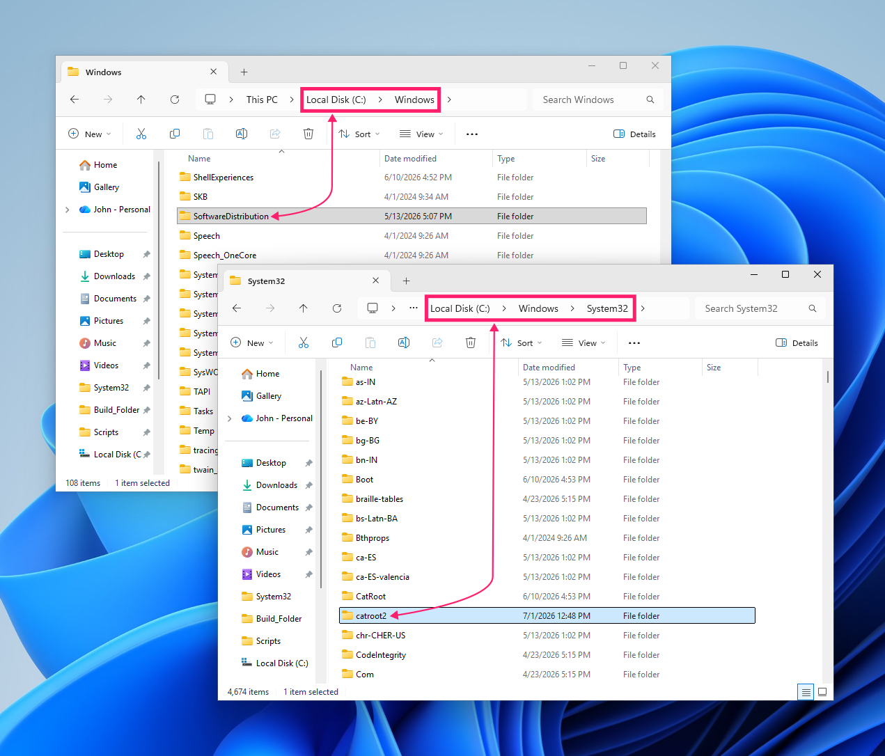
Task: Click Up arrow in Windows window
Action: (x=141, y=100)
